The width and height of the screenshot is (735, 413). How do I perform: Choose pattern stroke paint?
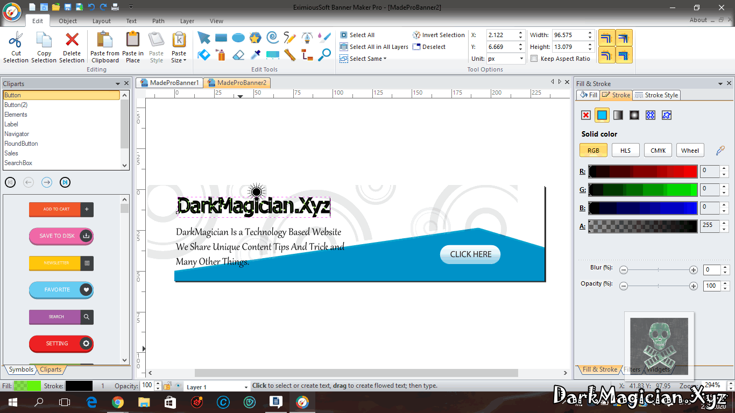point(651,115)
